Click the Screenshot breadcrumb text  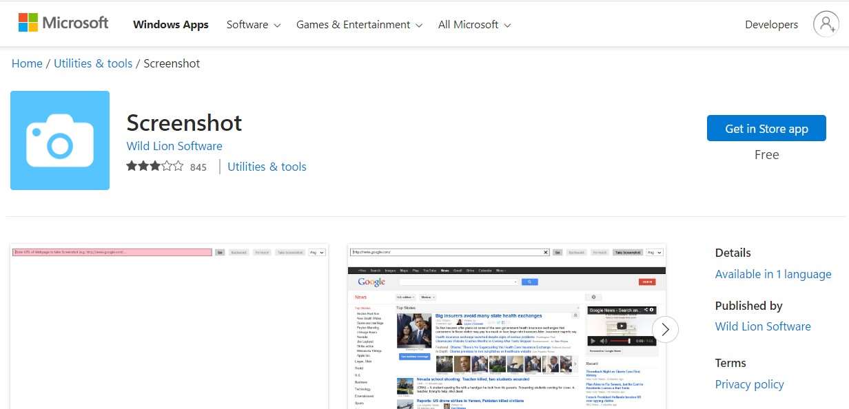(172, 63)
